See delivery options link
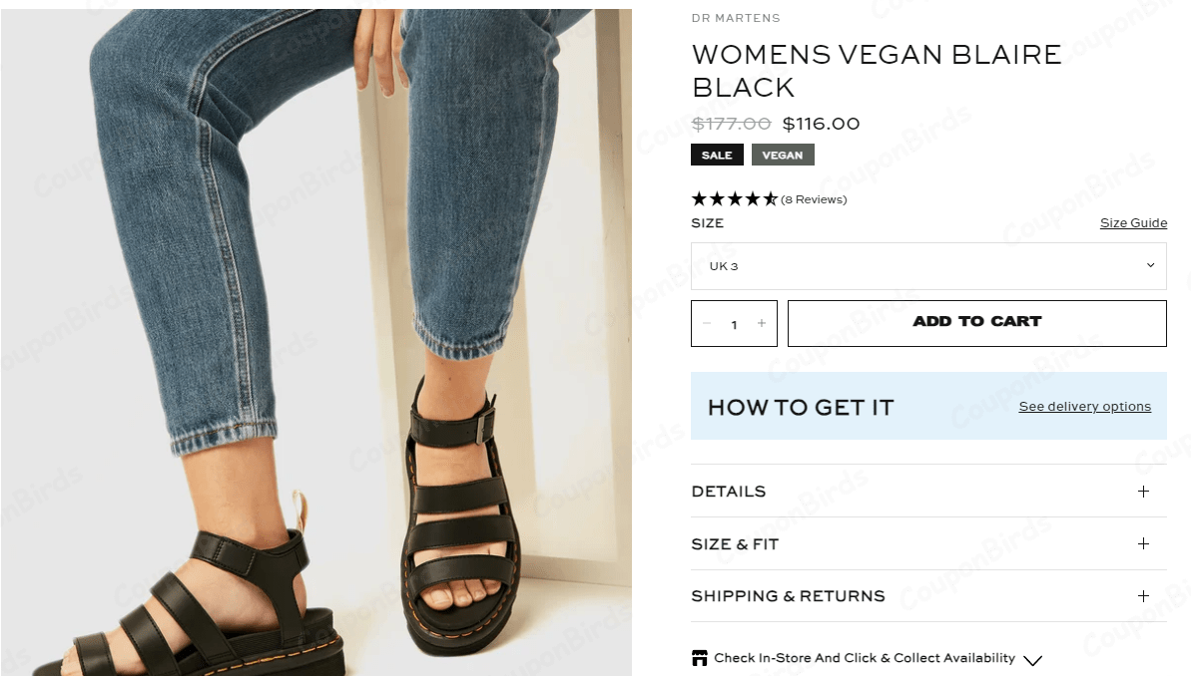Viewport: 1191px width, 676px height. pyautogui.click(x=1084, y=407)
